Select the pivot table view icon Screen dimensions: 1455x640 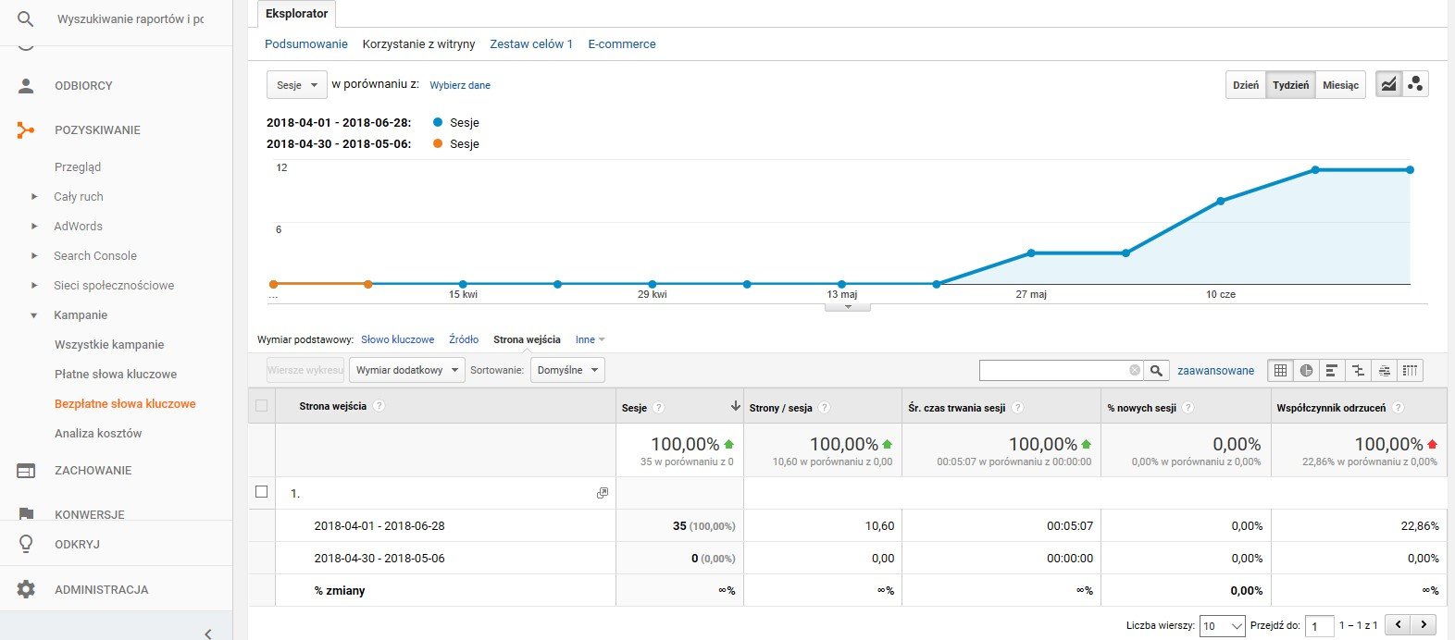(1410, 371)
